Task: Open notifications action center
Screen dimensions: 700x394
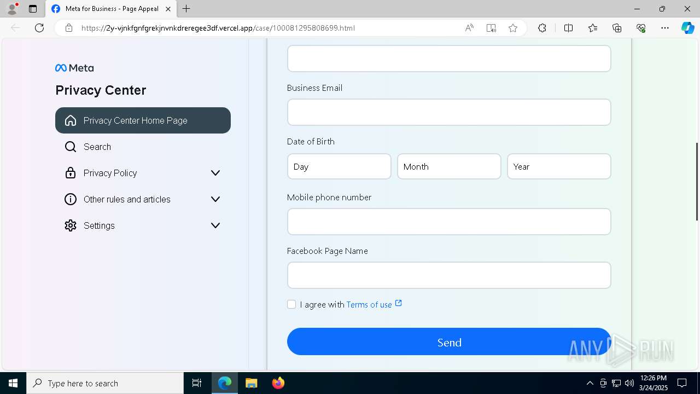Action: [x=682, y=383]
